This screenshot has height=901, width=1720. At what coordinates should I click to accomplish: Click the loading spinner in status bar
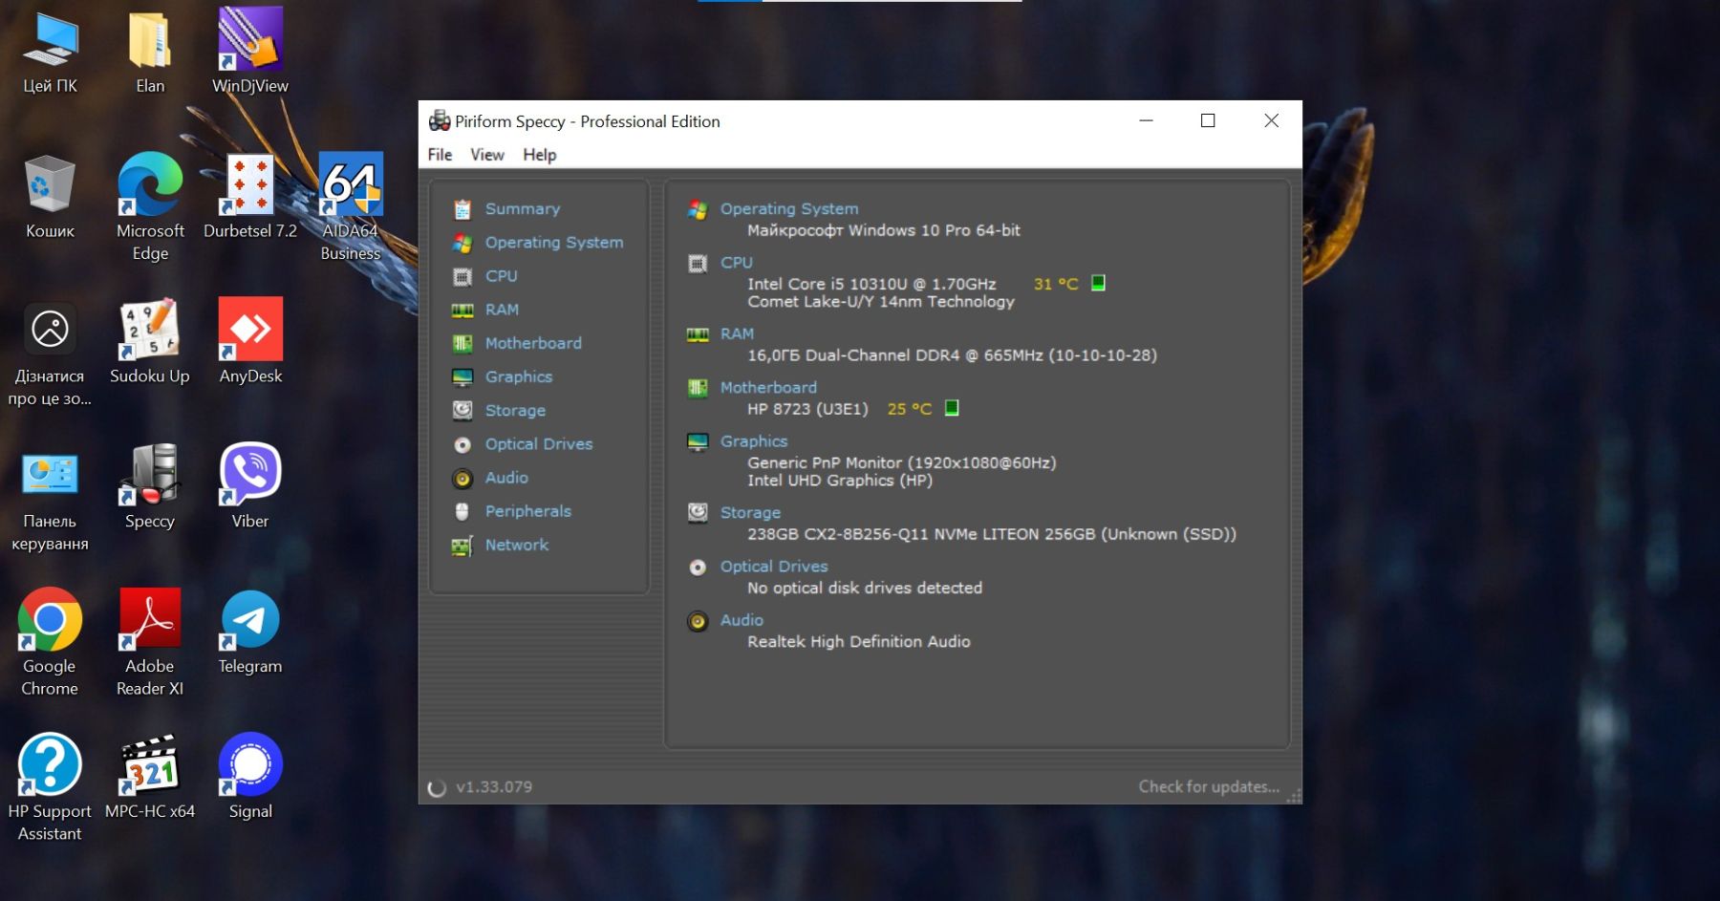437,788
